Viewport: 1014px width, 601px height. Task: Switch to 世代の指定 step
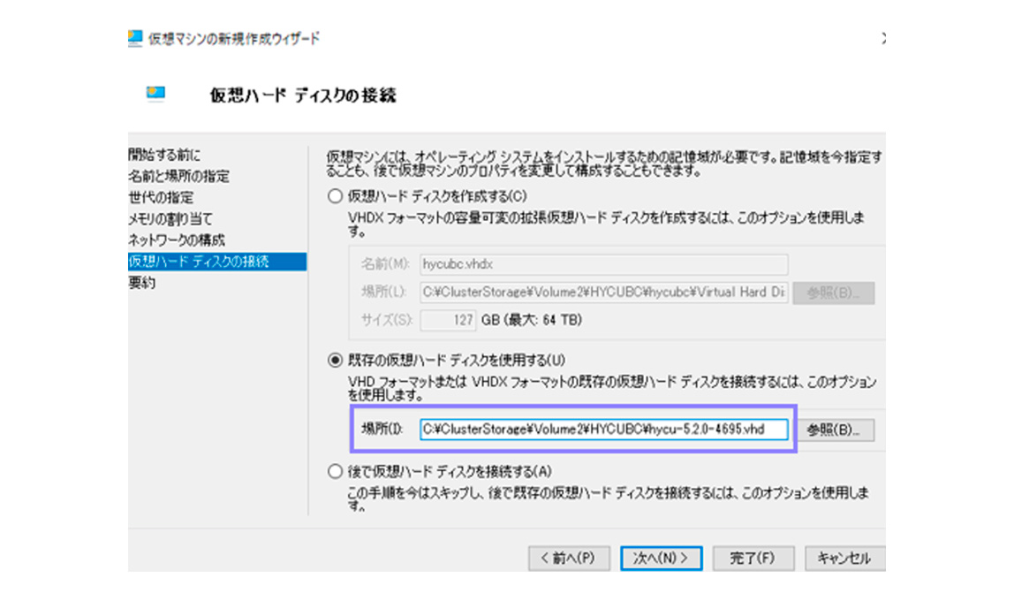(x=161, y=197)
